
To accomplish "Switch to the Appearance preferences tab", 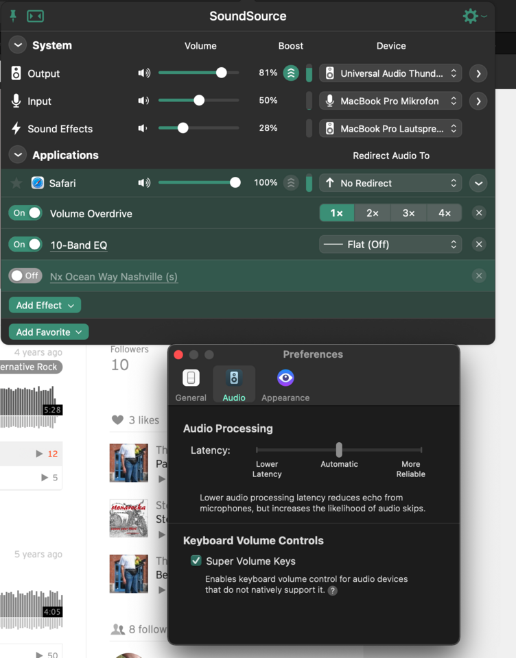I will click(x=285, y=385).
